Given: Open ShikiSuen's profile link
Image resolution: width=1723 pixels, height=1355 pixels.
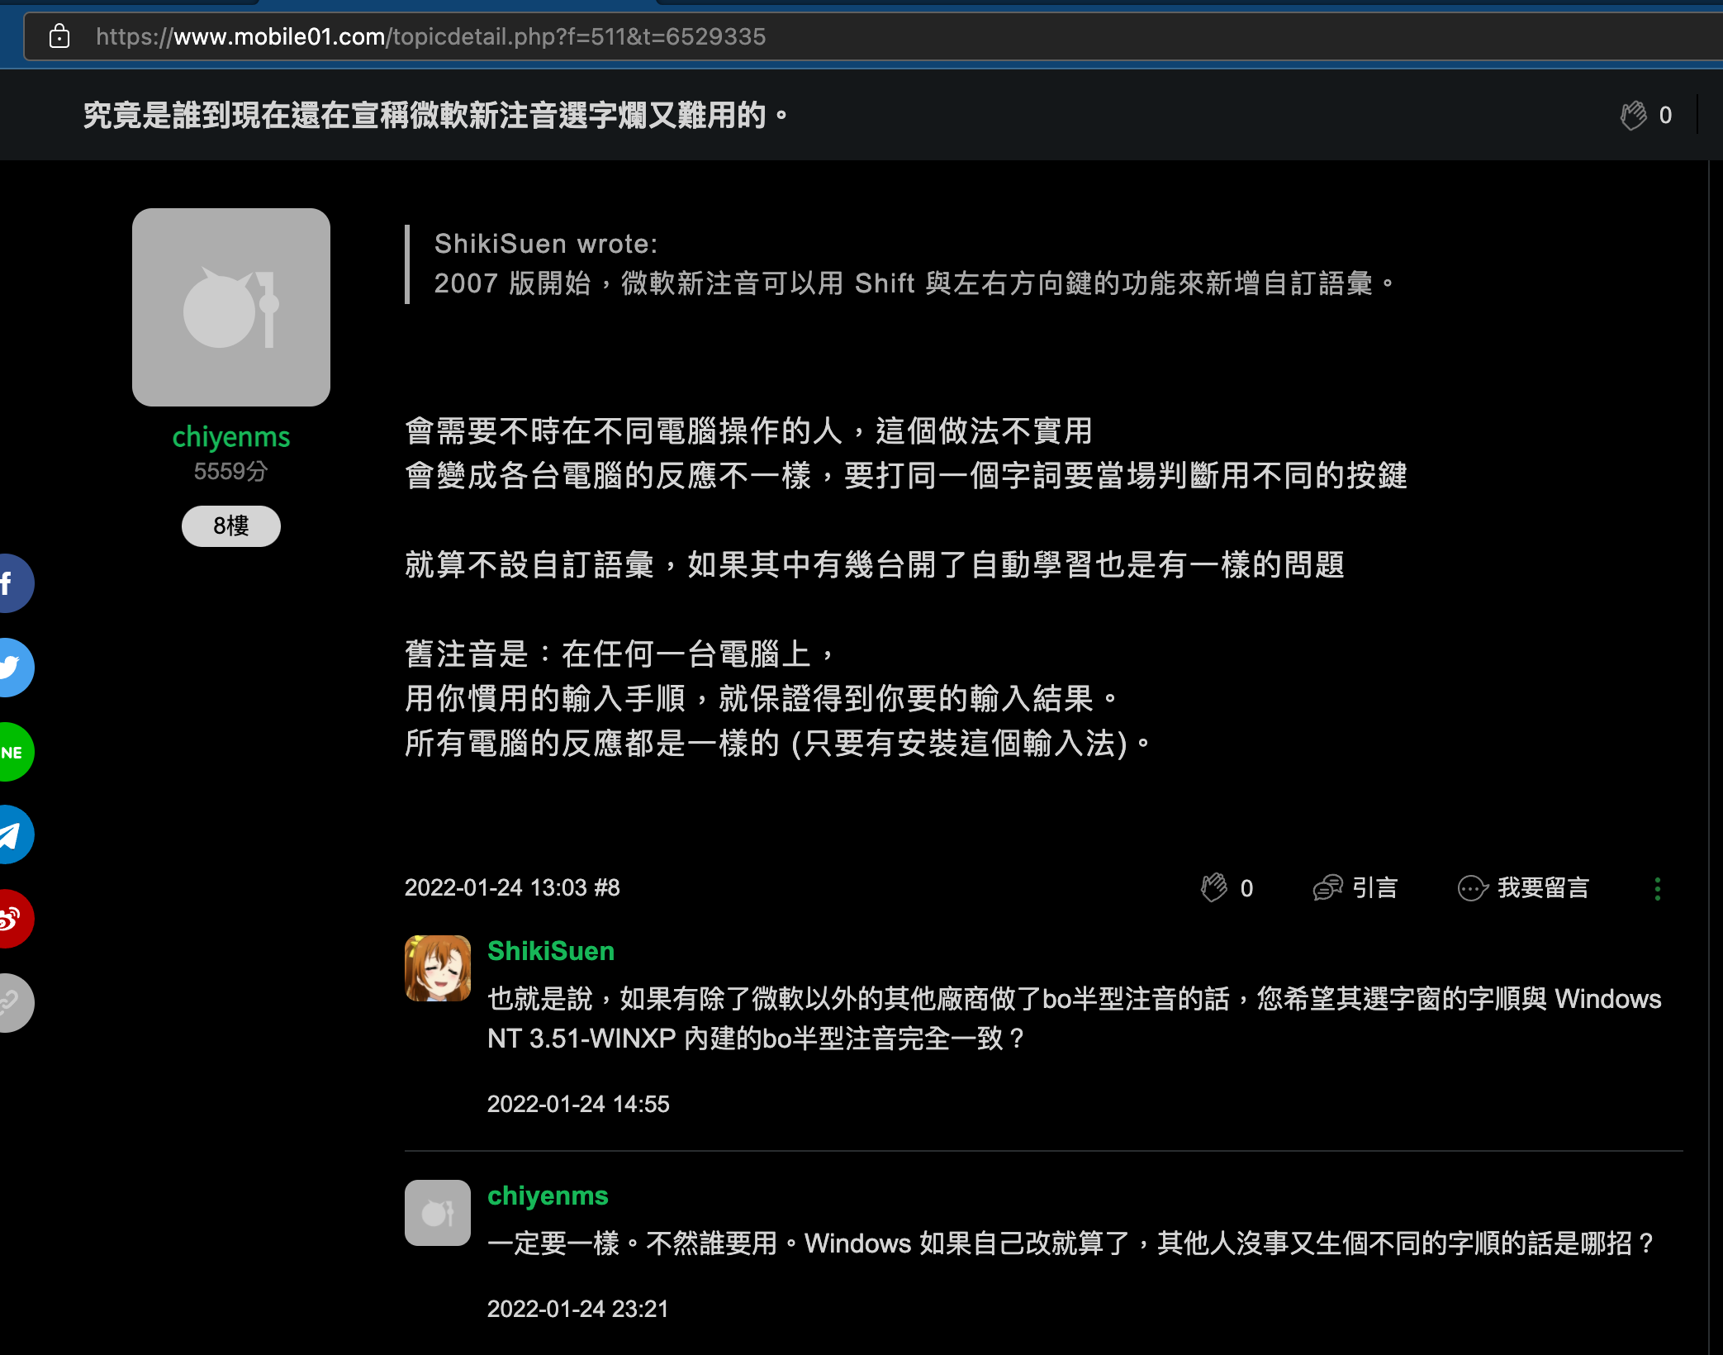Looking at the screenshot, I should tap(549, 951).
